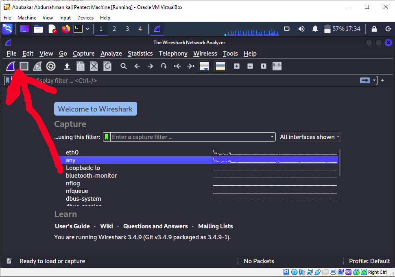395x277 pixels.
Task: Click the Stop capture square button
Action: tap(24, 66)
